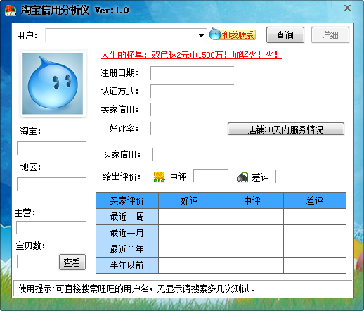The width and height of the screenshot is (364, 311).
Task: Click the 好评 cell for 最近一周
Action: coord(190,217)
